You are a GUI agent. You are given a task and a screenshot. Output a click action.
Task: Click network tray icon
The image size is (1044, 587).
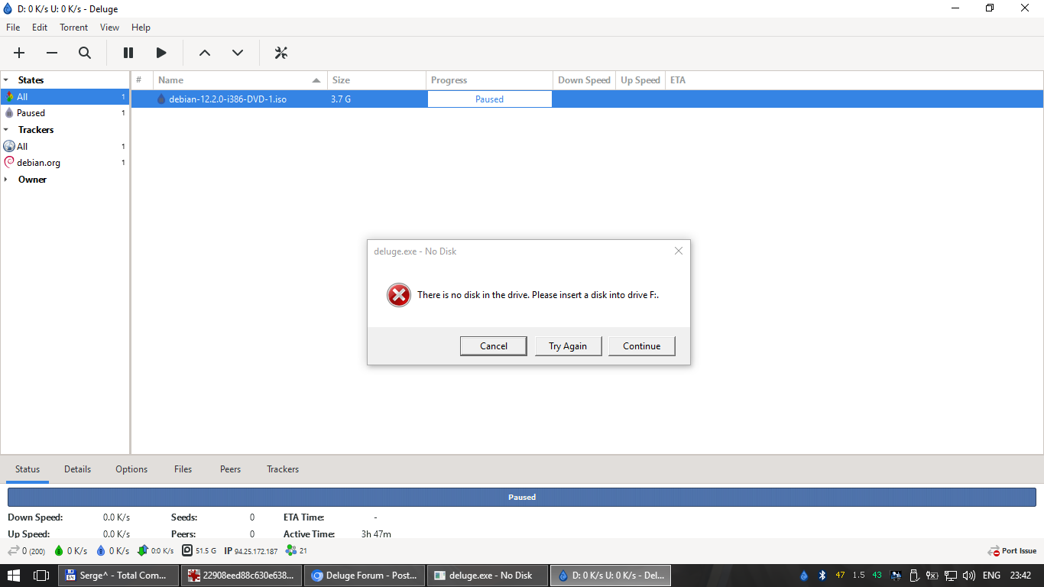(951, 576)
